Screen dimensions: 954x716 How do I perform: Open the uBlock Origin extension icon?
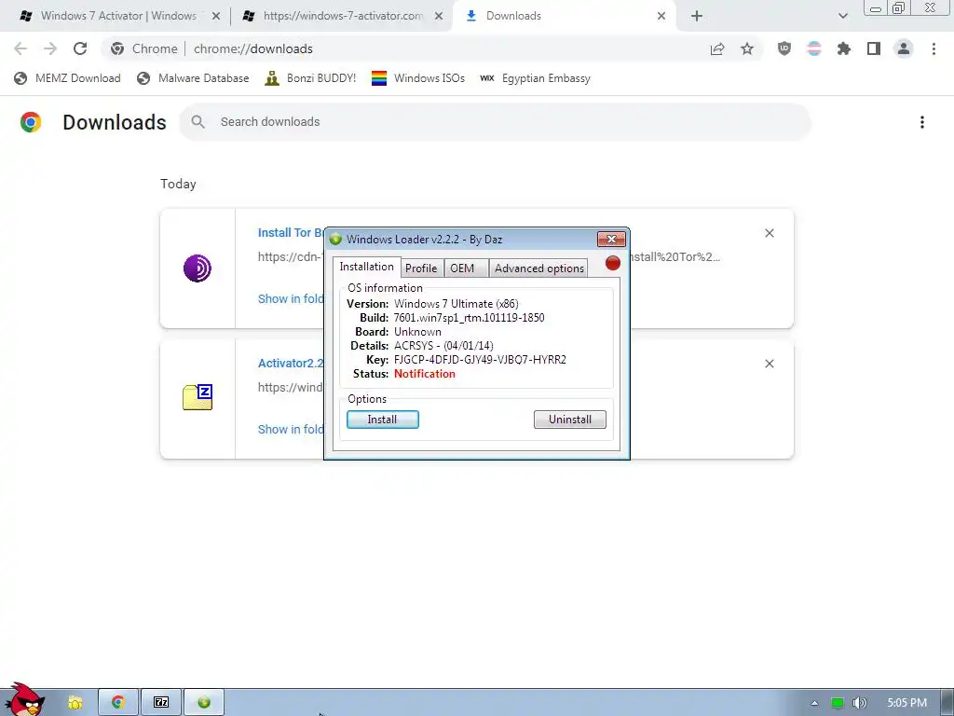tap(784, 48)
